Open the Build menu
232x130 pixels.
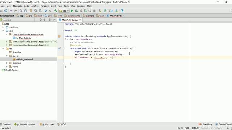53,6
